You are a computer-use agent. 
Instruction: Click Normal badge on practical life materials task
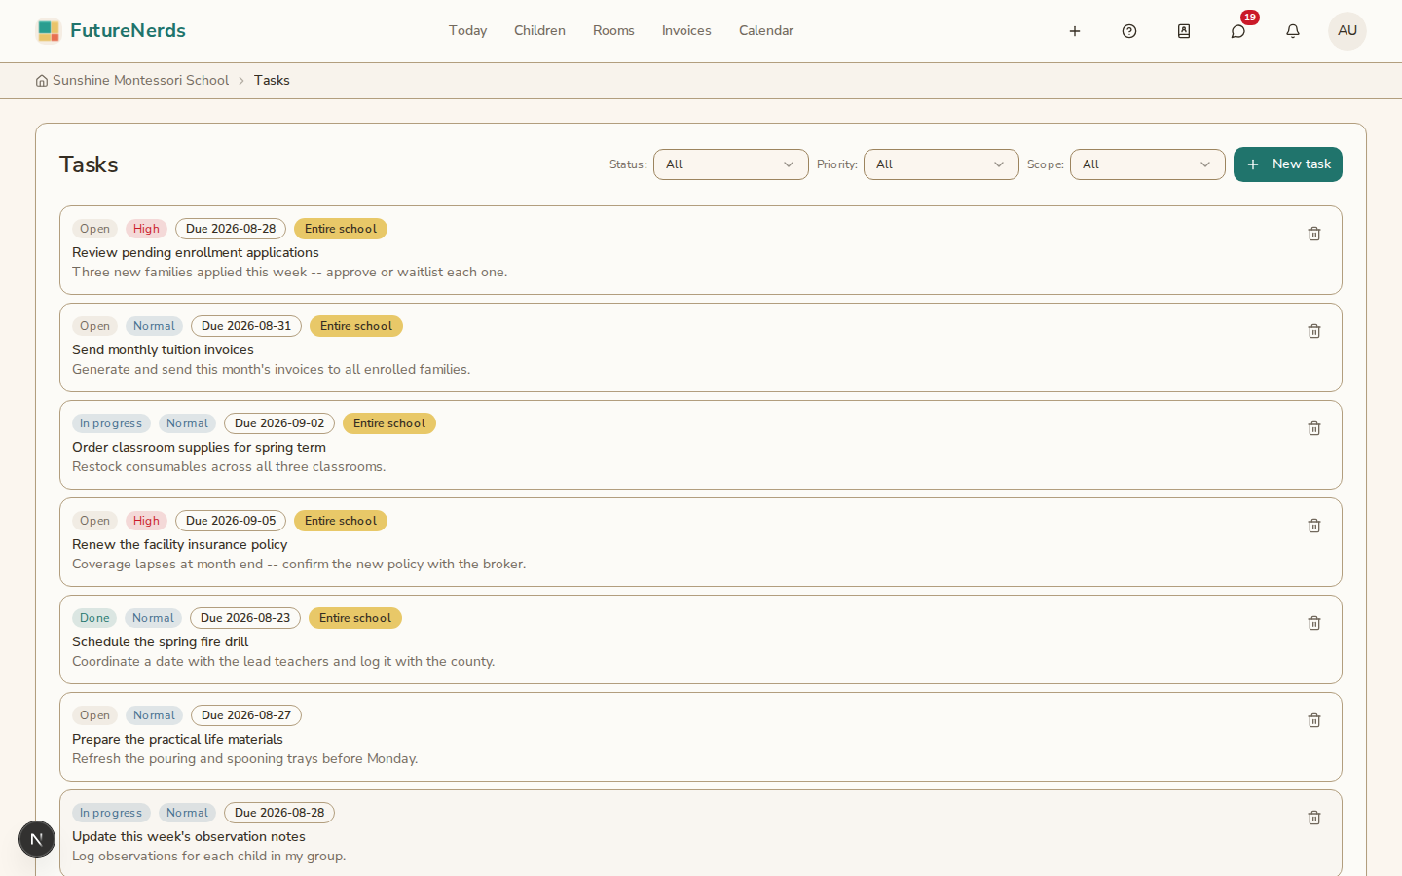[x=154, y=715]
